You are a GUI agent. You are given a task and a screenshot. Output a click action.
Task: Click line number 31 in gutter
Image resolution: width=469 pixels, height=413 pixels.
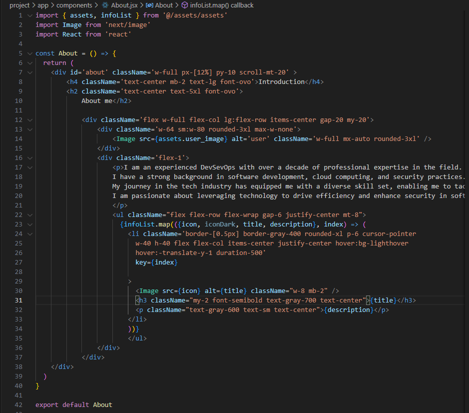coord(18,300)
